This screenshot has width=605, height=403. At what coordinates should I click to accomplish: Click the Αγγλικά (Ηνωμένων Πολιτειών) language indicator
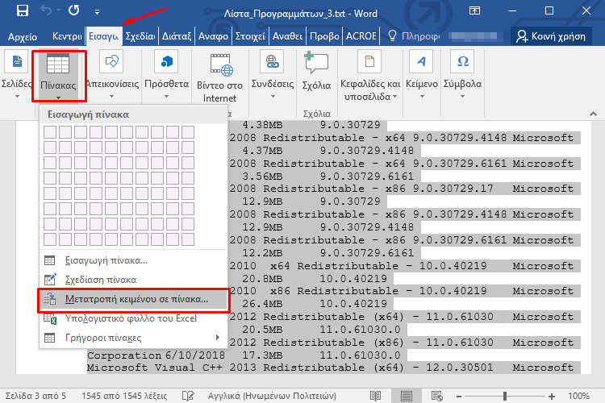point(272,396)
